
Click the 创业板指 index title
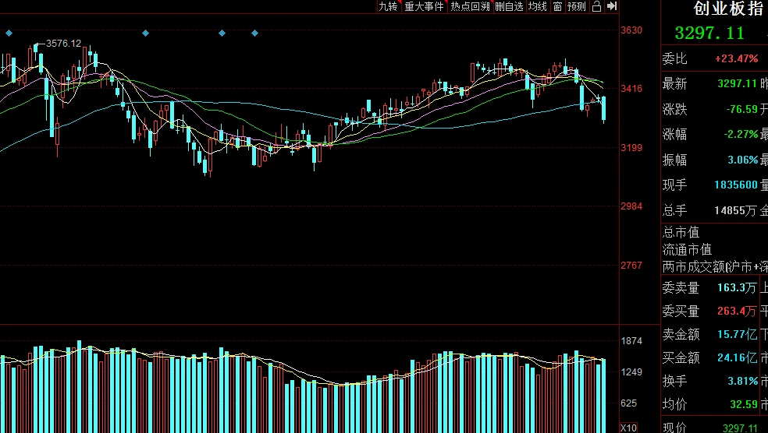(x=728, y=9)
